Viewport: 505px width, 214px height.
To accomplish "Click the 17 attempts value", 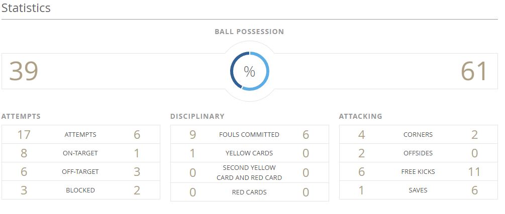I will click(x=24, y=135).
